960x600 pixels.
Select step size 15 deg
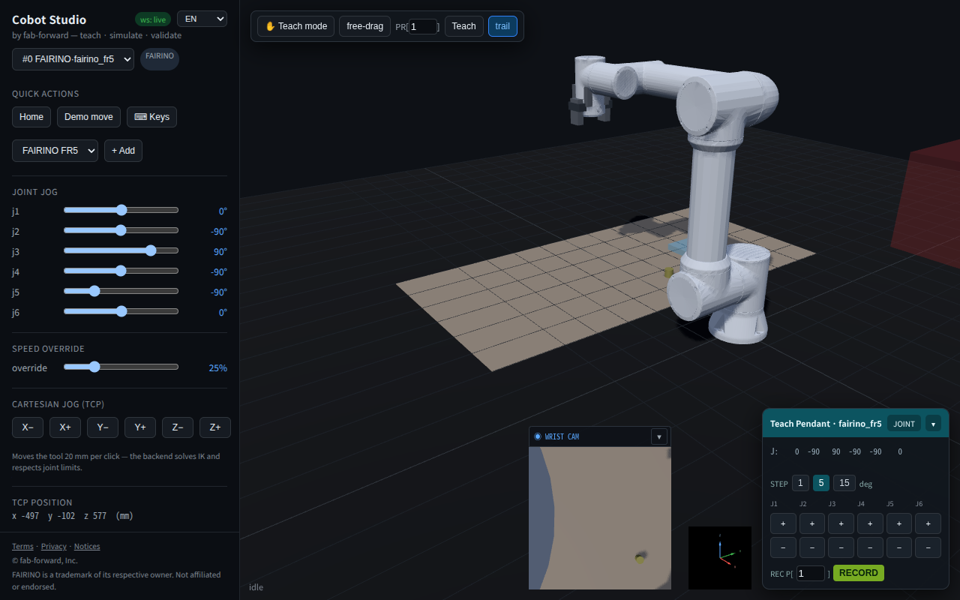844,483
